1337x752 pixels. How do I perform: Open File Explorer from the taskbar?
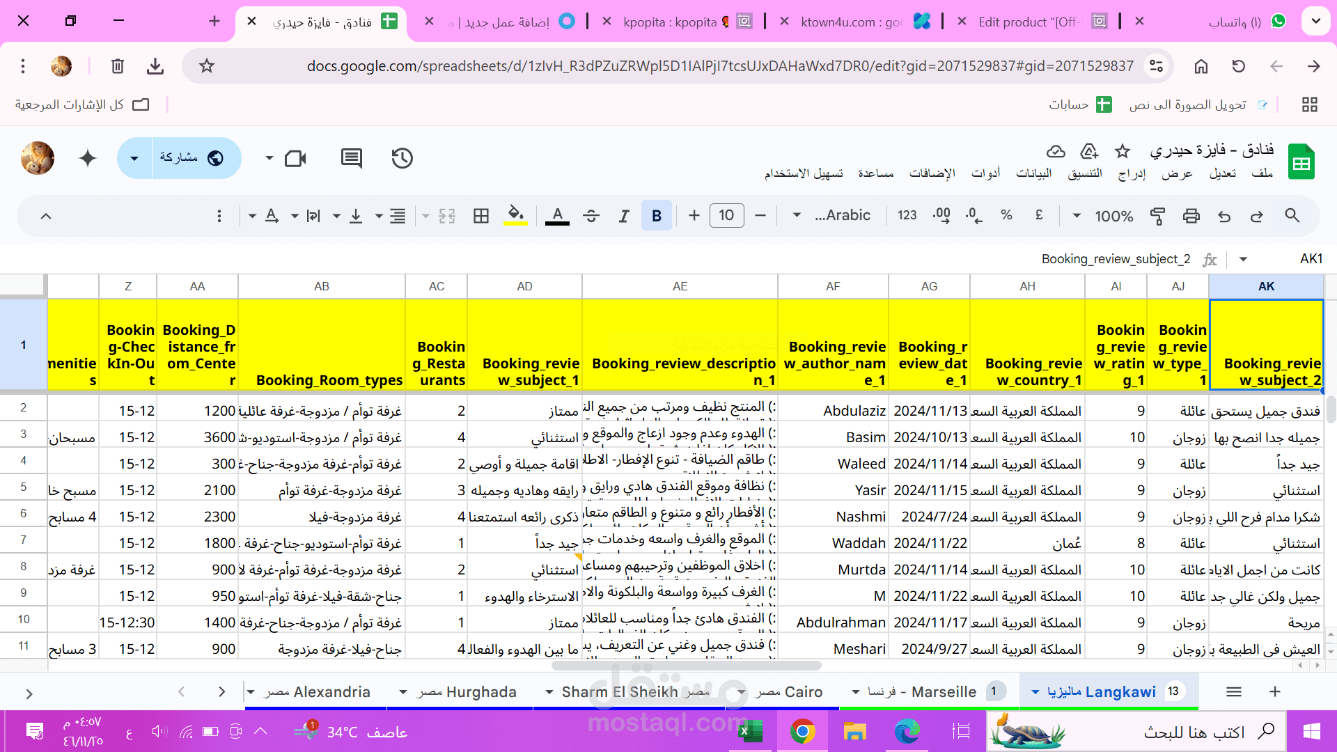[854, 732]
